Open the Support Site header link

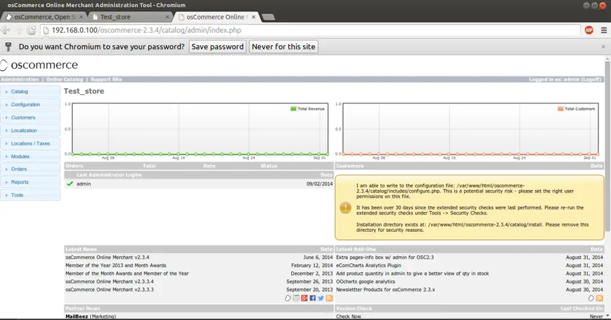click(106, 79)
